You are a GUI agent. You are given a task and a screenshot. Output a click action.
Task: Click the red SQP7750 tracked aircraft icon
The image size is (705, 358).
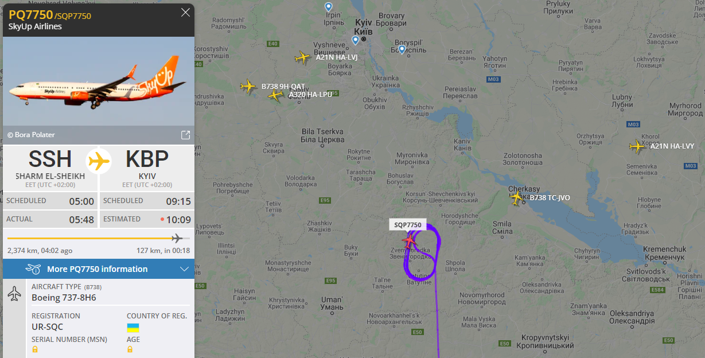click(410, 242)
